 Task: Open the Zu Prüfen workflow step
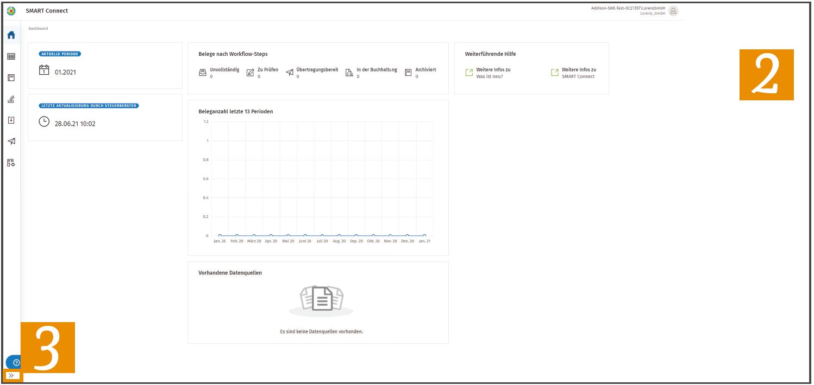(262, 73)
